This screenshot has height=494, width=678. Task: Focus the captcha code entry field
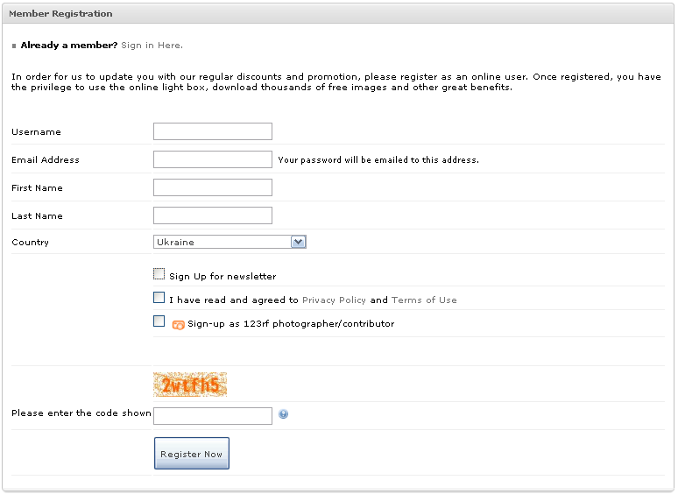213,416
